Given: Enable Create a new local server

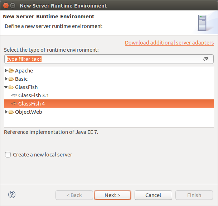Looking at the screenshot, I should [8, 155].
